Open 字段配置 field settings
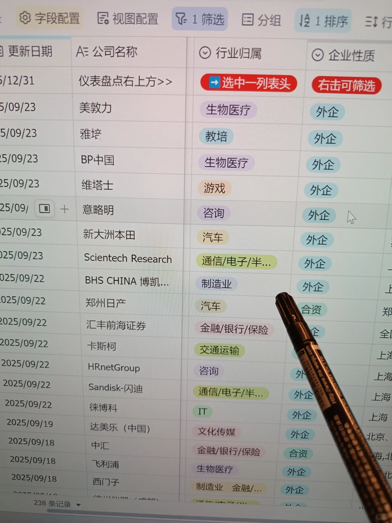392x523 pixels. click(49, 18)
